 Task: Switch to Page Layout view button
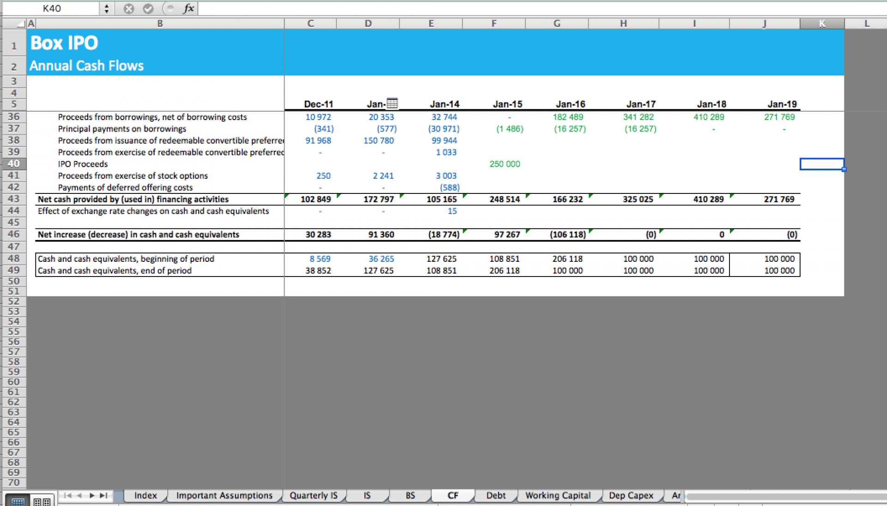pyautogui.click(x=42, y=501)
